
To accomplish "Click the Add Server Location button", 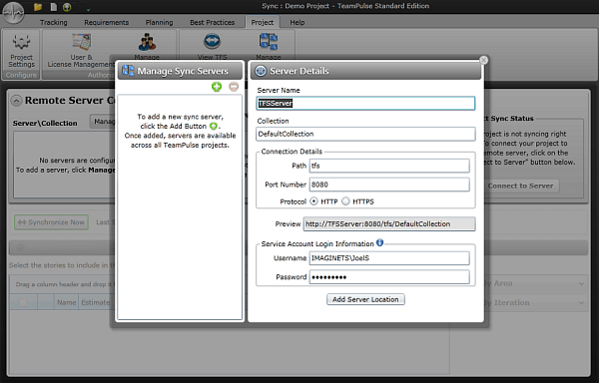I will (x=365, y=299).
